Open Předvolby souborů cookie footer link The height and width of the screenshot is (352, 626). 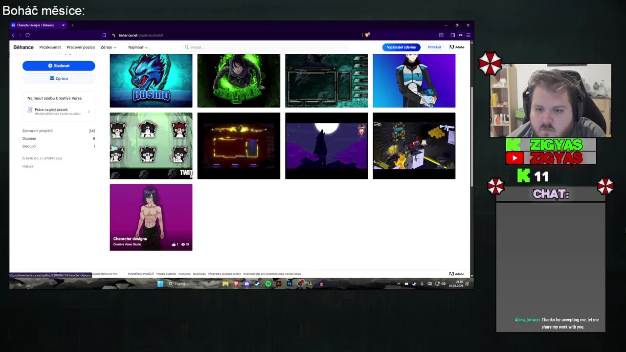tap(224, 274)
